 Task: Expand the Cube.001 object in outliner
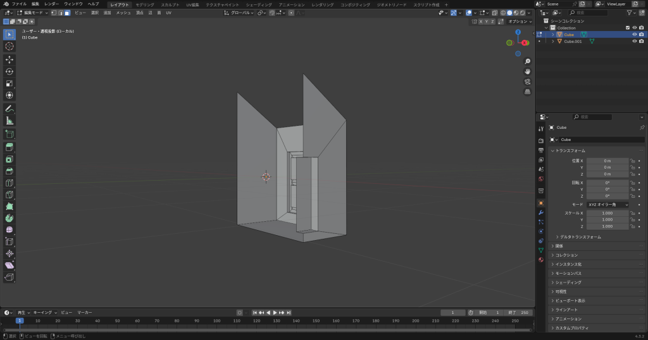pyautogui.click(x=552, y=42)
